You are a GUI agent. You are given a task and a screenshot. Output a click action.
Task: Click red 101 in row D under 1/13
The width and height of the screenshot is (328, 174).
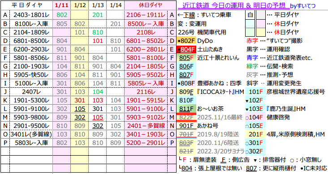(x=98, y=41)
